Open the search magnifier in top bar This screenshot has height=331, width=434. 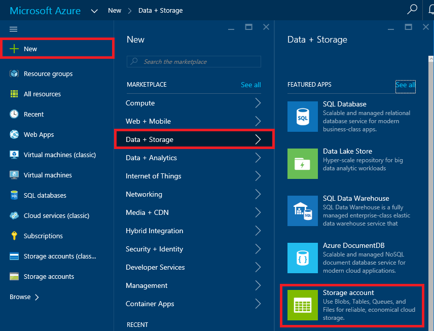(x=413, y=10)
